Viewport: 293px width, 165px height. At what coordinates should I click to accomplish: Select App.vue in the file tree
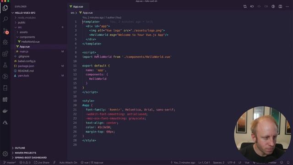pyautogui.click(x=25, y=47)
